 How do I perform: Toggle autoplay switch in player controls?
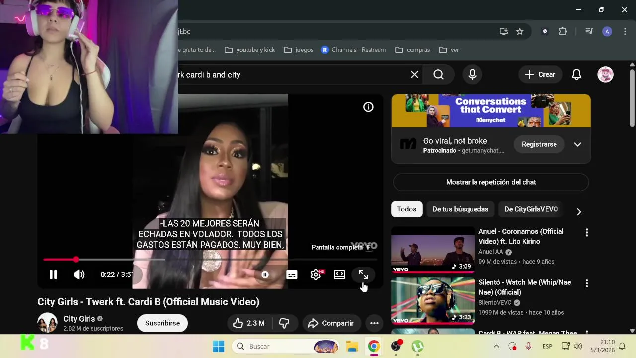coord(265,275)
